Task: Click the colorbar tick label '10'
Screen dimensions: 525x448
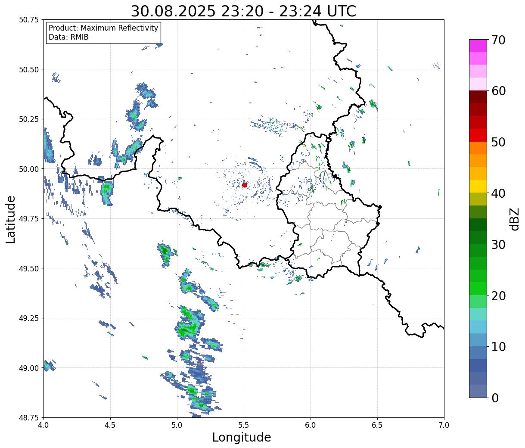Action: (x=498, y=346)
